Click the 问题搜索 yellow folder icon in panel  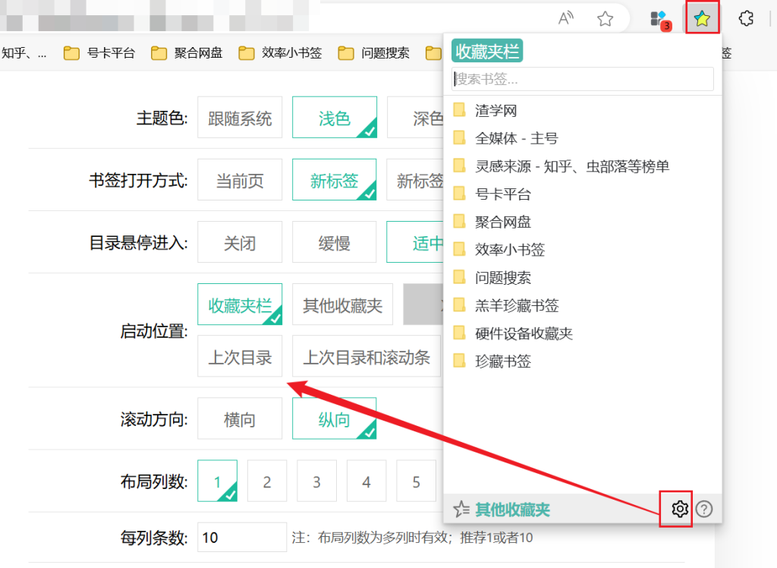461,278
